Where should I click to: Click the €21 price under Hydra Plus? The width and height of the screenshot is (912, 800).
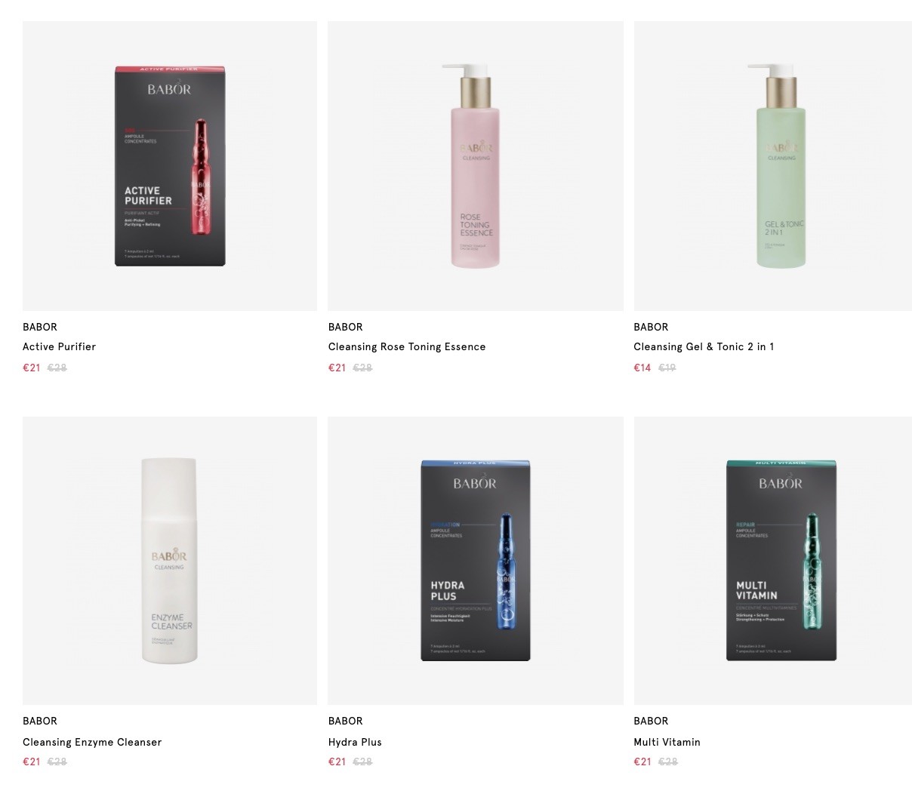(337, 762)
